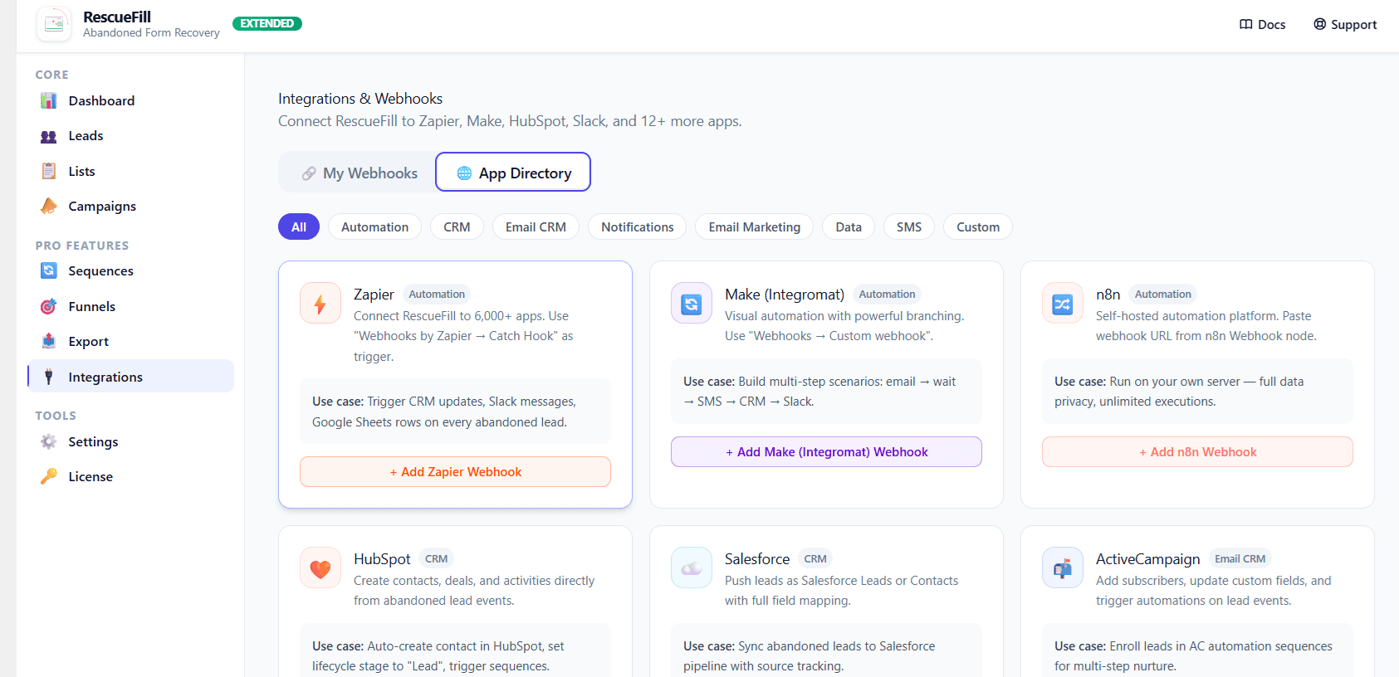Filter apps by All category
Viewport: 1399px width, 677px height.
coord(299,226)
